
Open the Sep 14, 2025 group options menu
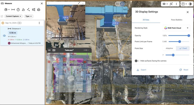coord(39,23)
